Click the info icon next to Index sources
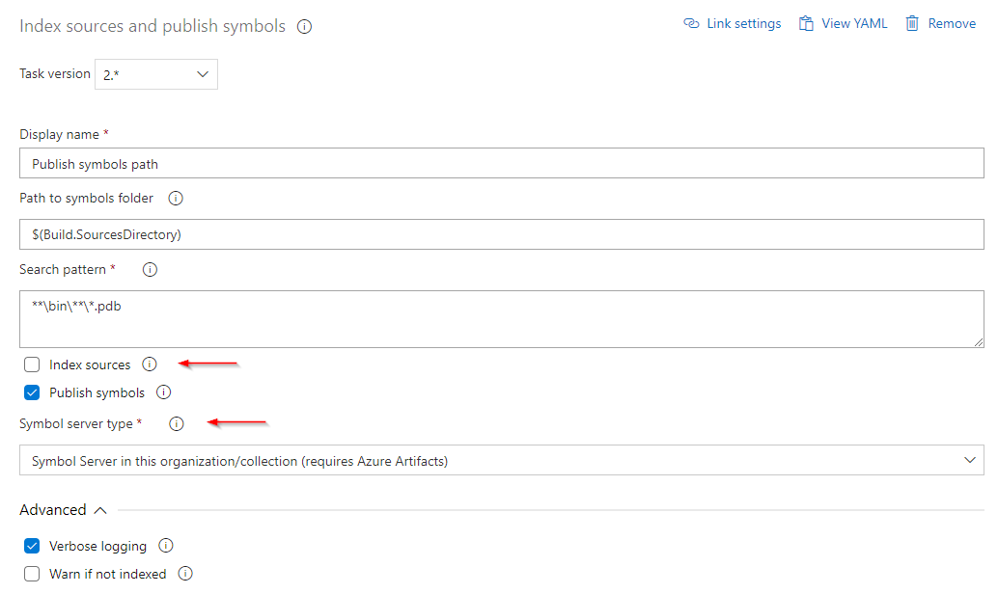 click(x=150, y=364)
